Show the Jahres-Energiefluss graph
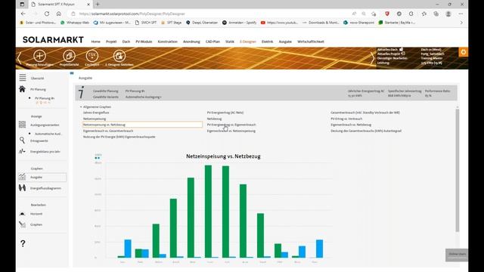The height and width of the screenshot is (272, 484). 96,113
